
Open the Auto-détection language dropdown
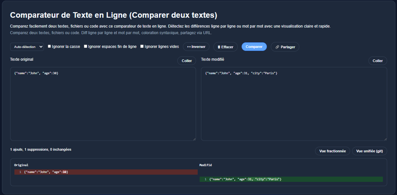point(27,47)
